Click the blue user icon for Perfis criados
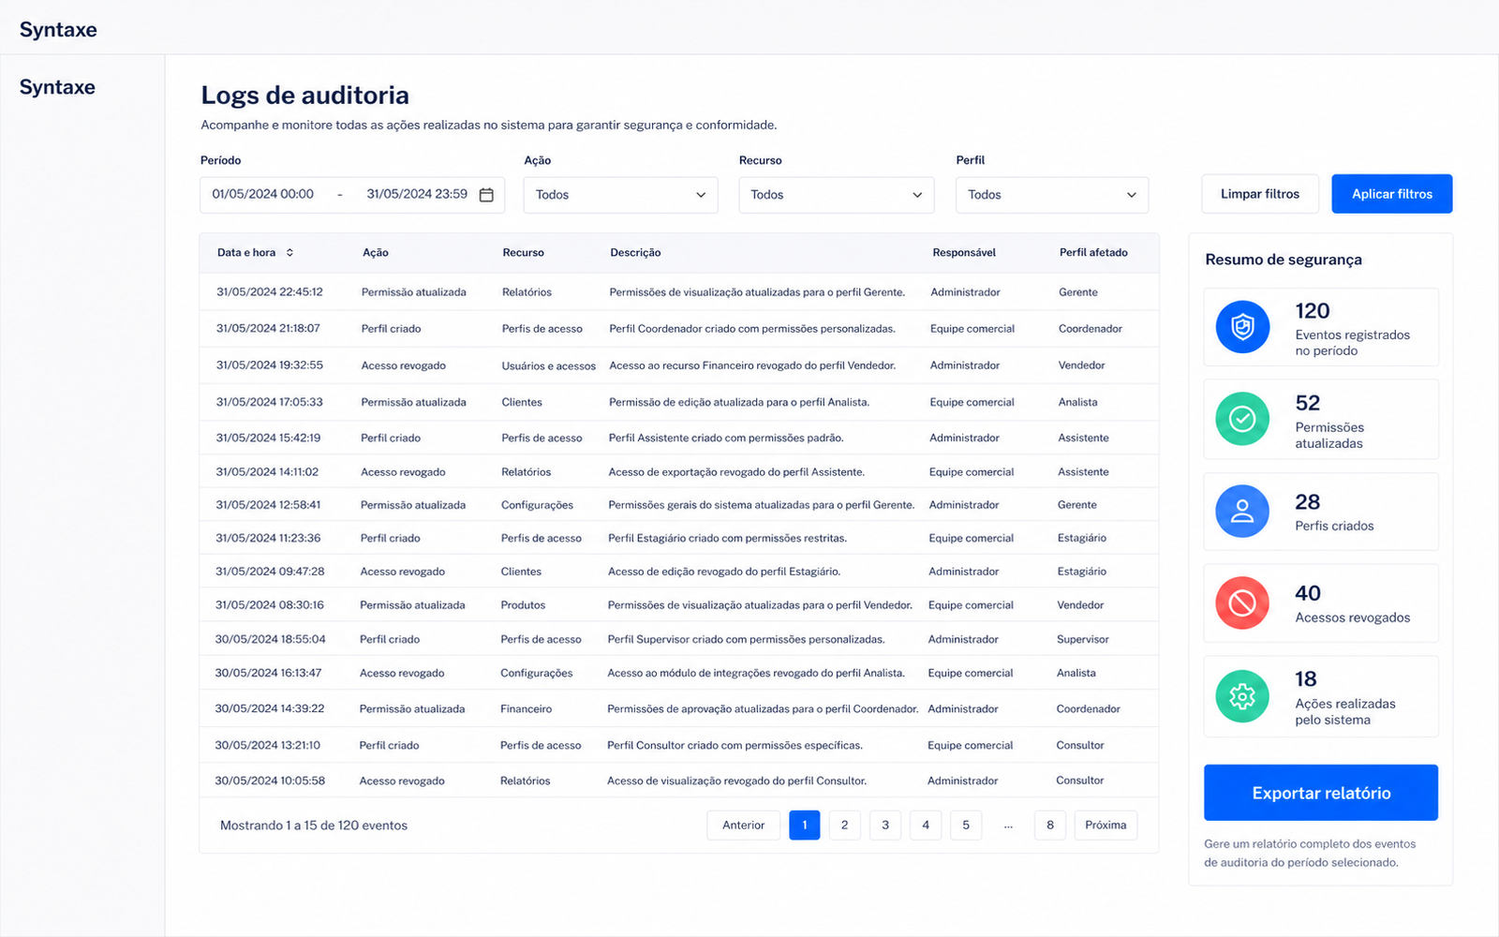 pyautogui.click(x=1242, y=511)
